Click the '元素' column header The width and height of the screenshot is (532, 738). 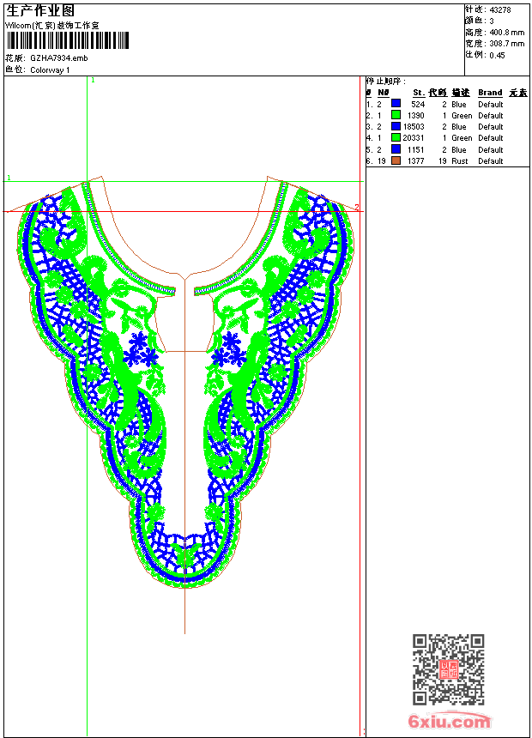pos(518,93)
